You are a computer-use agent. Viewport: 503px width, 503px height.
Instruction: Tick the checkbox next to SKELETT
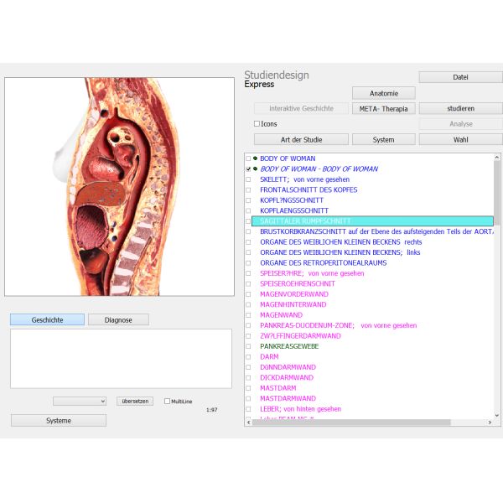pyautogui.click(x=247, y=179)
